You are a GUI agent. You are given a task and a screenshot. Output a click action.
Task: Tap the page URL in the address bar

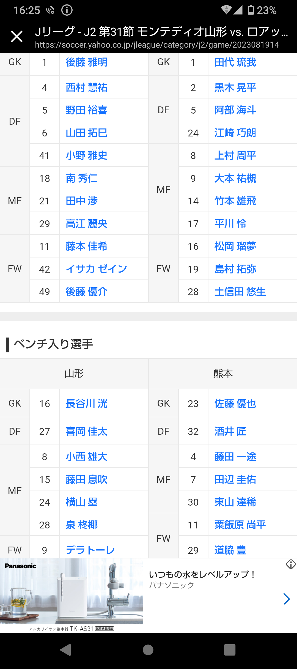(157, 45)
